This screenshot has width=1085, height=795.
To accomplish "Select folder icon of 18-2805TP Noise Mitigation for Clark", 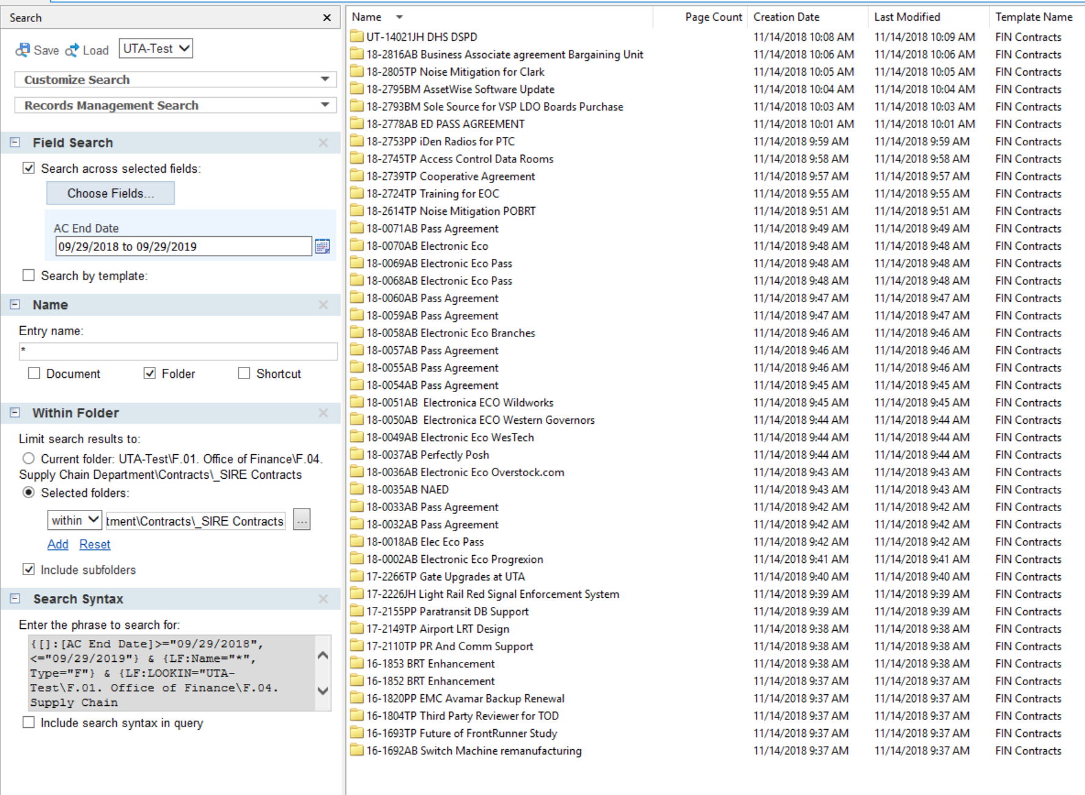I will [357, 71].
